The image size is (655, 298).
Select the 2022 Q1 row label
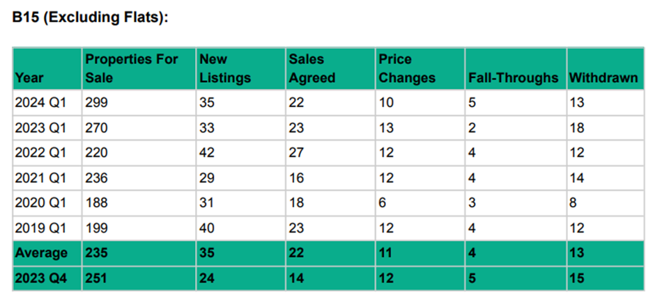[40, 153]
